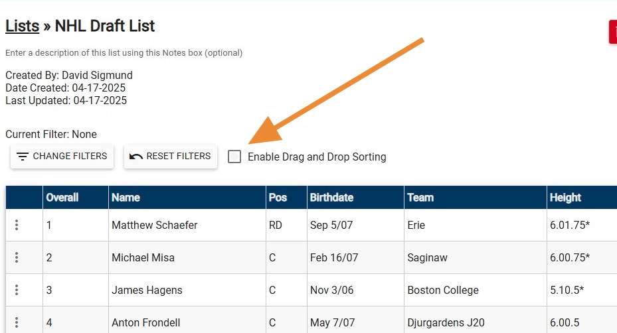617x333 pixels.
Task: Sort by the Height column header
Action: click(565, 198)
